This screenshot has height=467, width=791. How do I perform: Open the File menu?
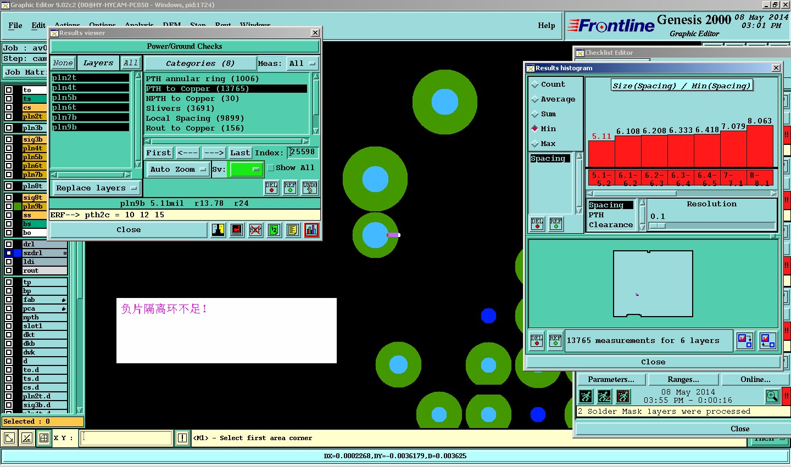click(x=15, y=25)
